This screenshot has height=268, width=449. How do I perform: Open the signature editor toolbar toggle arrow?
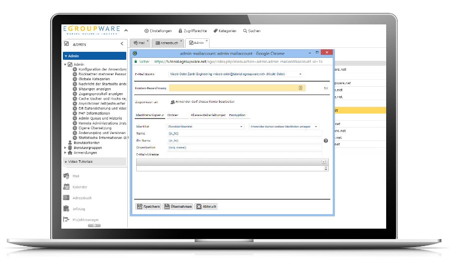[x=324, y=162]
